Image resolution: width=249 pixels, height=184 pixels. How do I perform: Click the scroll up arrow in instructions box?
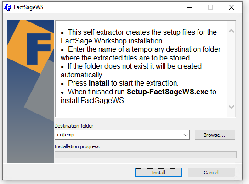(231, 31)
